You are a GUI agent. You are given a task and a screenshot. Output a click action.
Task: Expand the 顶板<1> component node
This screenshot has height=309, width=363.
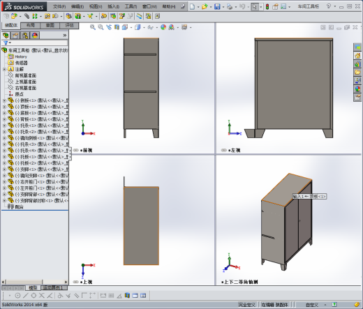tap(4, 107)
